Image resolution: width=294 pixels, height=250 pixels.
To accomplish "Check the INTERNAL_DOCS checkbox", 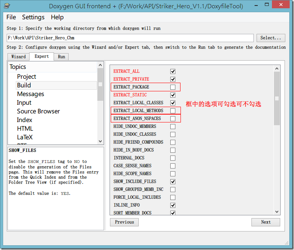I will point(173,158).
